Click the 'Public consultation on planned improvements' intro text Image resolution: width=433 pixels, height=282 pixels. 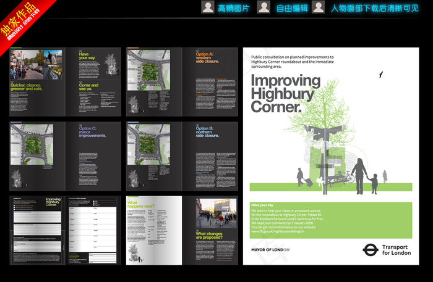[293, 62]
